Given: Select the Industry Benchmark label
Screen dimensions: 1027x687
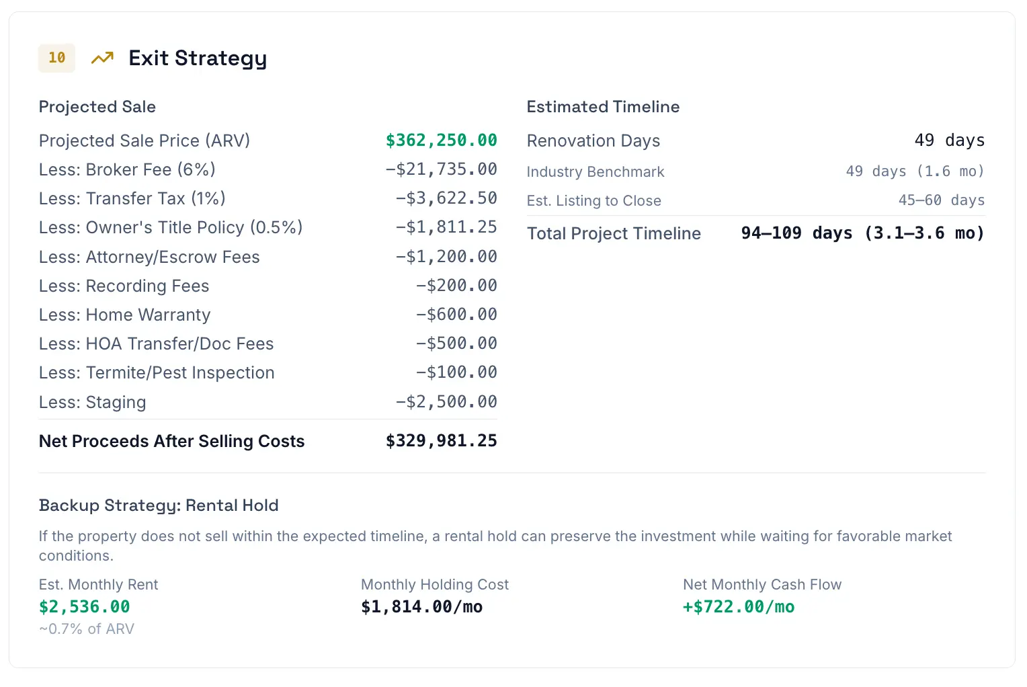Looking at the screenshot, I should pos(595,172).
